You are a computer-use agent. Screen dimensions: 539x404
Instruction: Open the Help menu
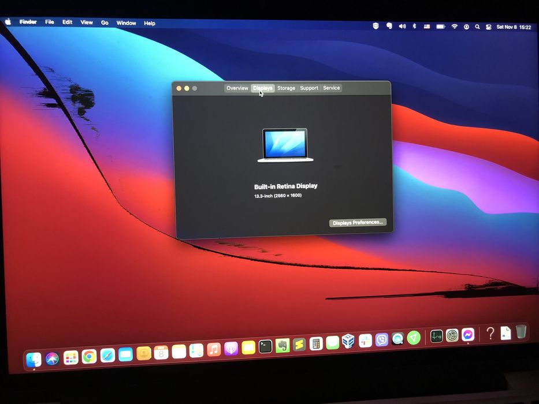150,23
